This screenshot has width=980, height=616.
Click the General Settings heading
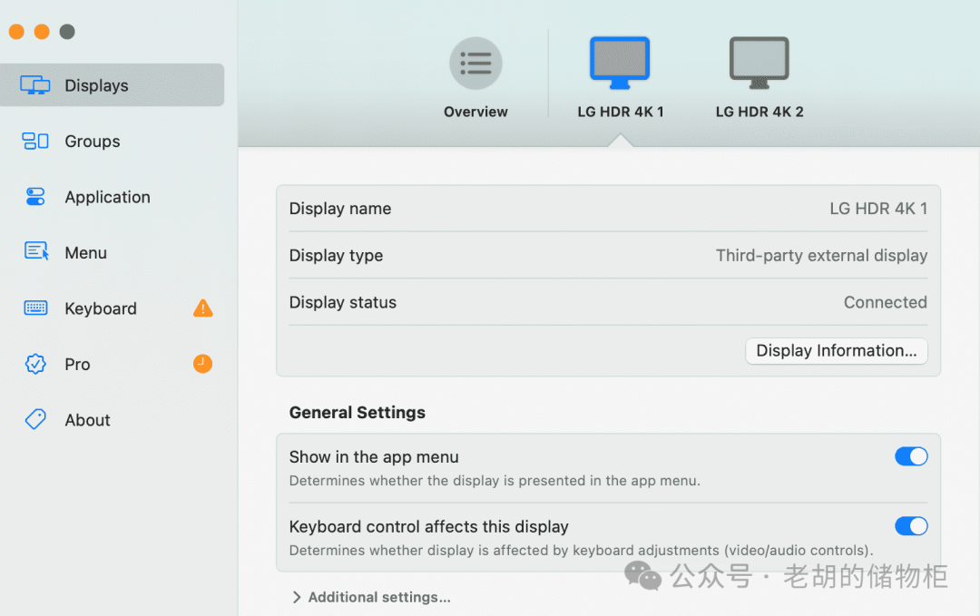[x=357, y=413]
